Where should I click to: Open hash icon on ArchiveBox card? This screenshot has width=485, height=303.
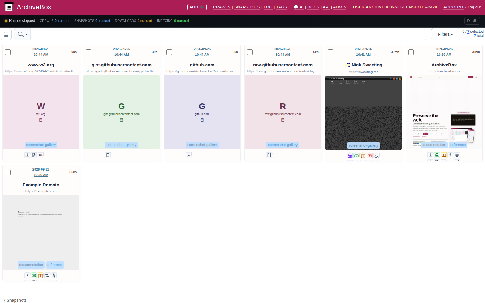click(x=457, y=155)
